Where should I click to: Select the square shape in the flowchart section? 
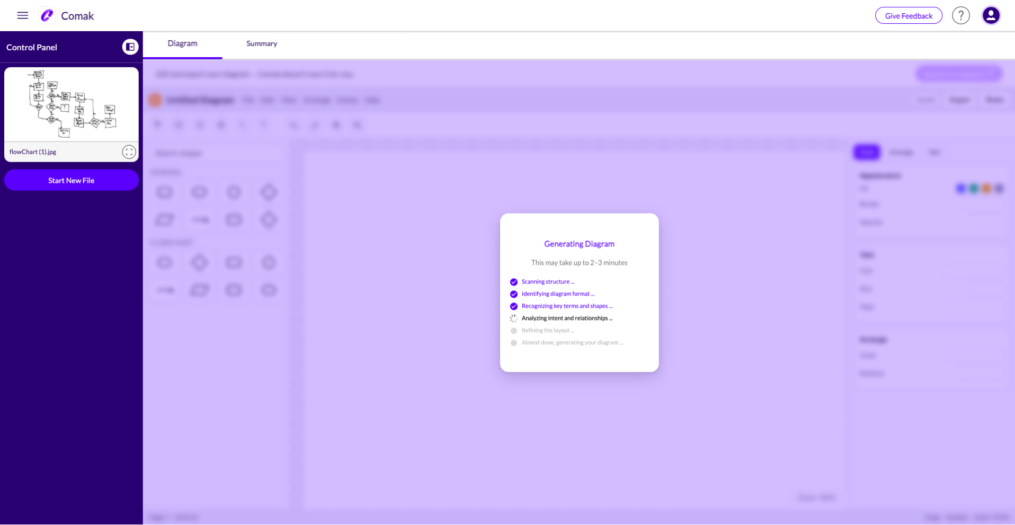coord(234,262)
